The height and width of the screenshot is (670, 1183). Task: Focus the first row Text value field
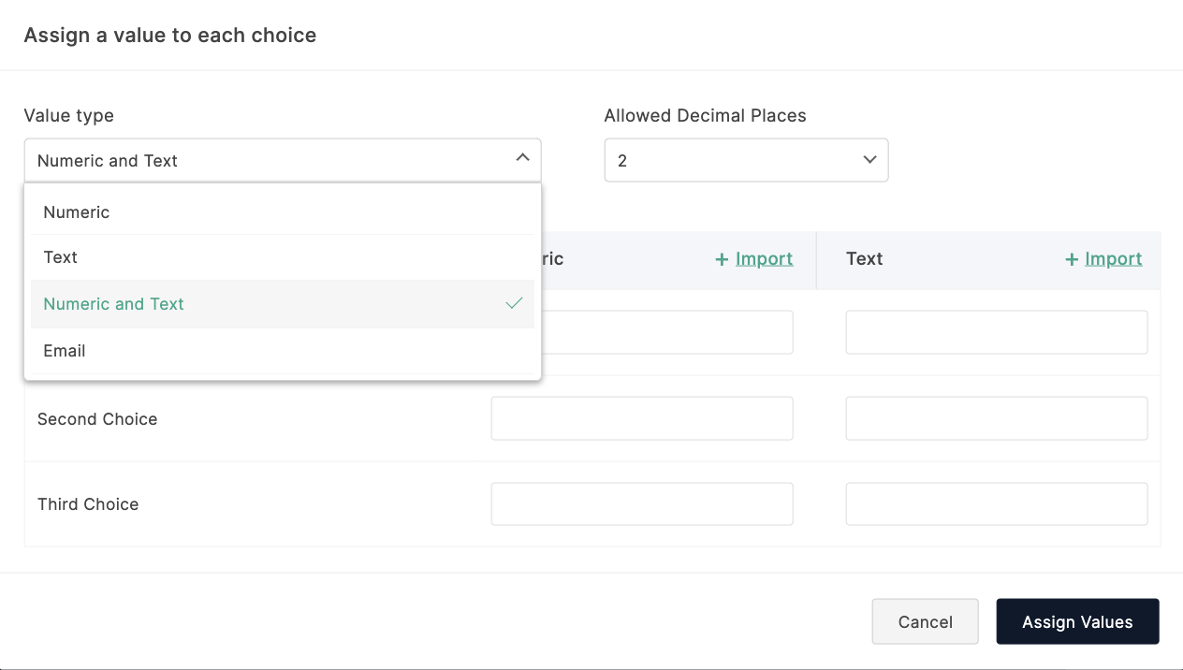pyautogui.click(x=996, y=332)
